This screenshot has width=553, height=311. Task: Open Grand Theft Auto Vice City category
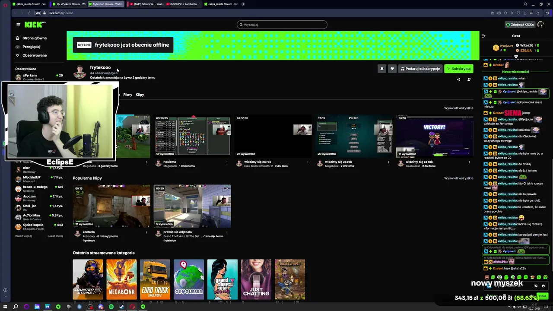tap(222, 279)
